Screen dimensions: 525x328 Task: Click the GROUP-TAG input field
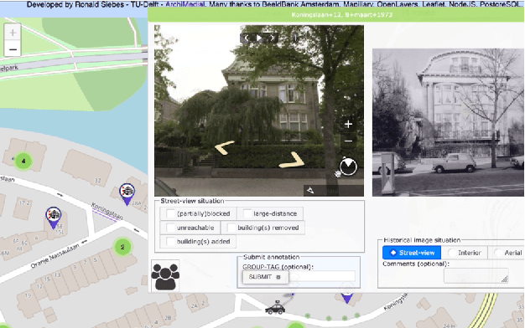coord(322,276)
